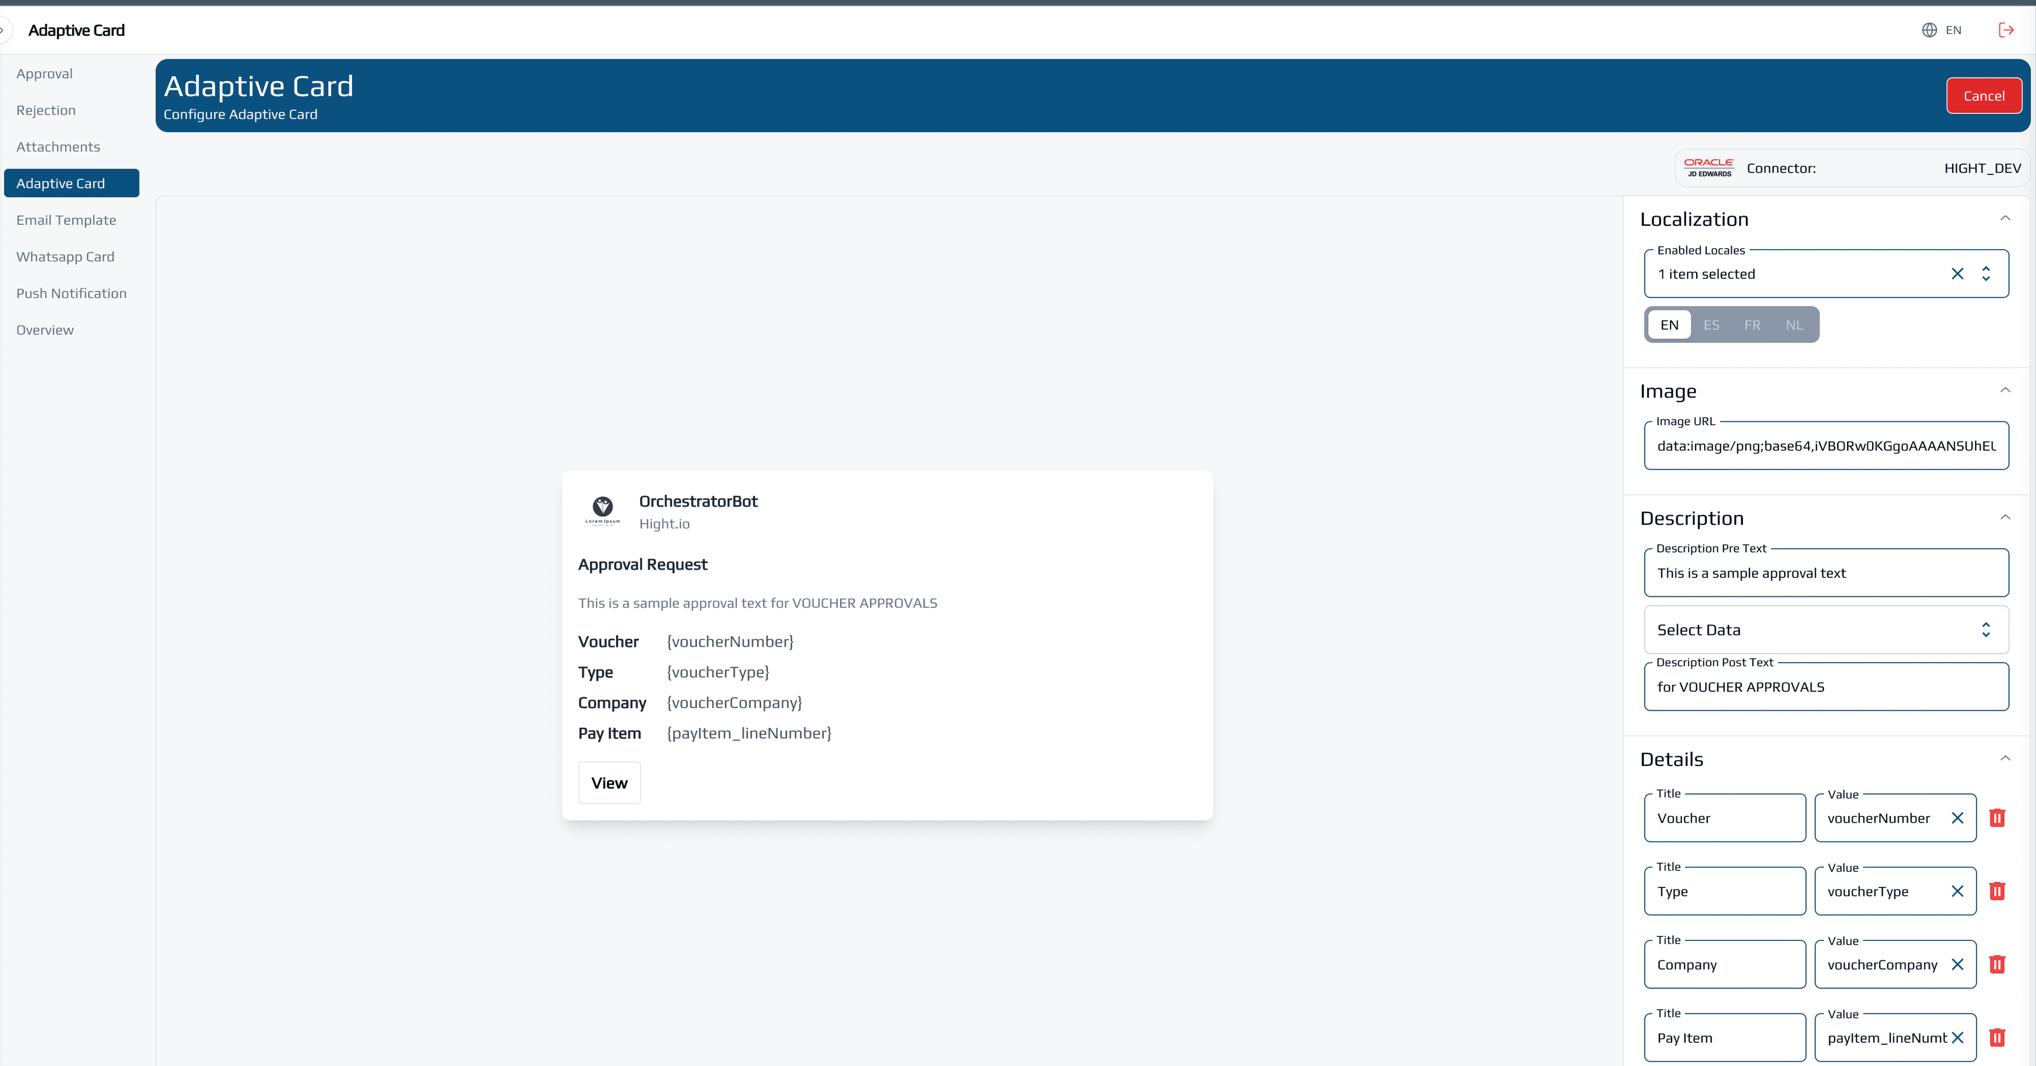Clear the voucherCompany value selection
The image size is (2036, 1066).
click(1957, 964)
